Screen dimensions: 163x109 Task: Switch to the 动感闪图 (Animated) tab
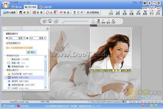click(46, 7)
